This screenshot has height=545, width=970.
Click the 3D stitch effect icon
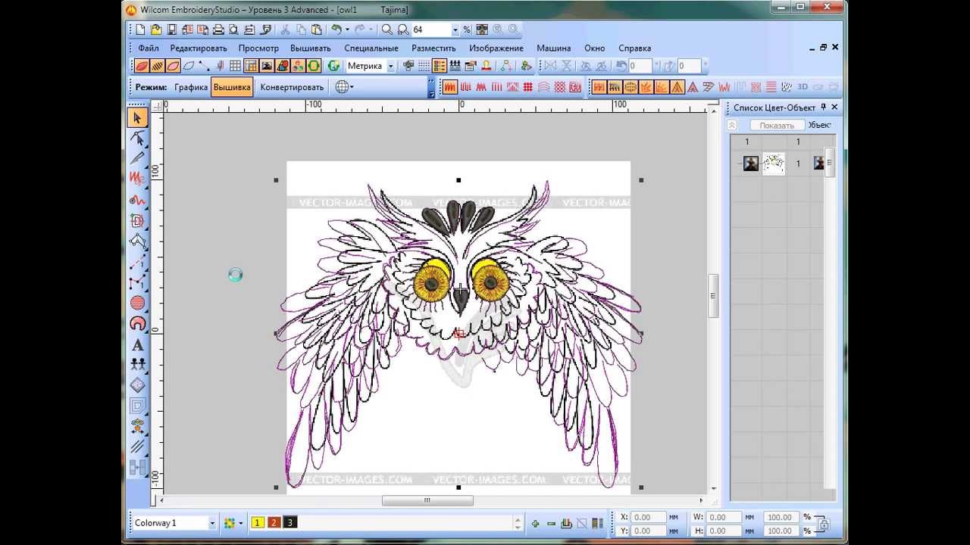[x=803, y=87]
